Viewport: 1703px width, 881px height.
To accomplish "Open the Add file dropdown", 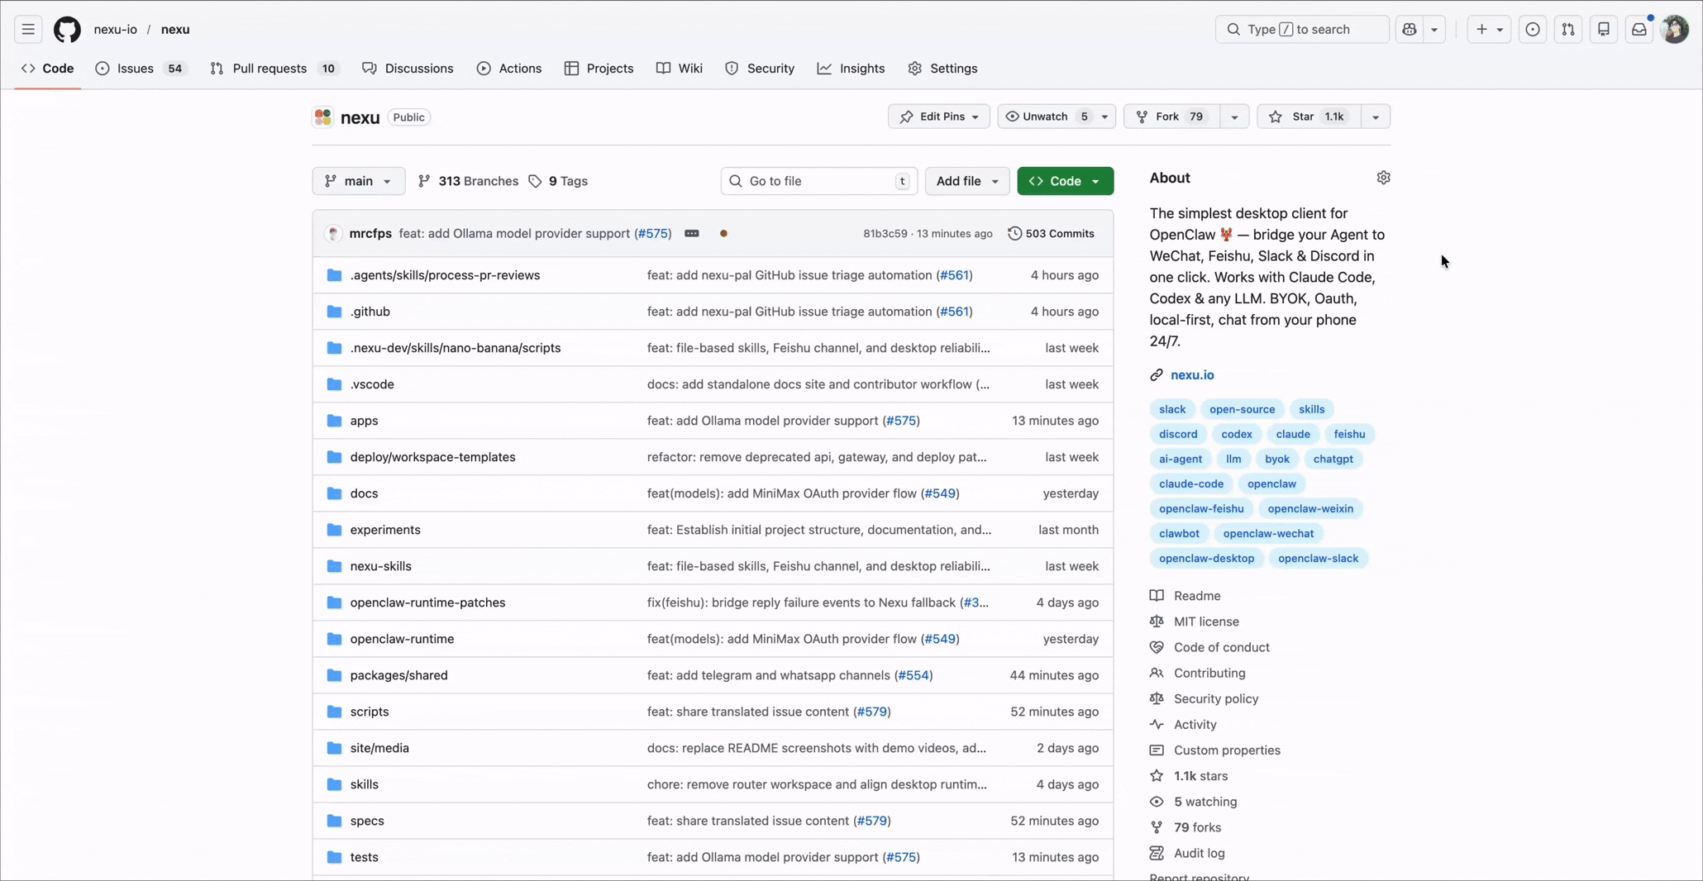I will point(966,181).
